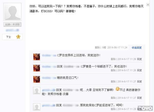This screenshot has width=154, height=112.
Task: Collapse replies with 收起回复
Action: (137, 48)
